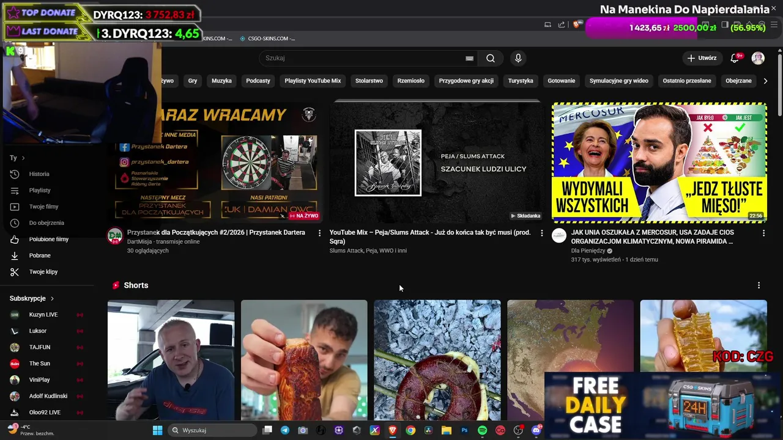Click the share page icon in address bar
The image size is (783, 440).
coord(562,24)
